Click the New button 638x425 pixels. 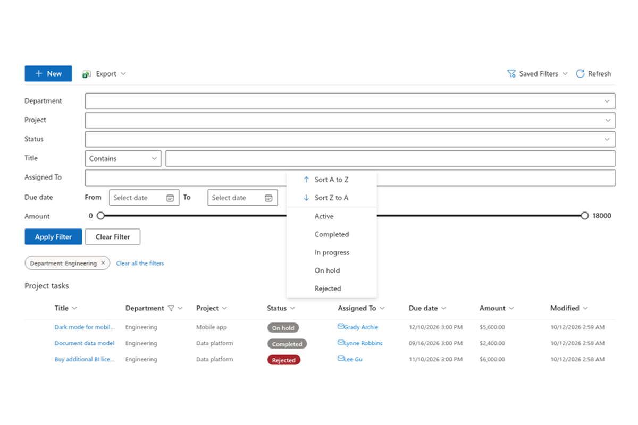coord(48,74)
